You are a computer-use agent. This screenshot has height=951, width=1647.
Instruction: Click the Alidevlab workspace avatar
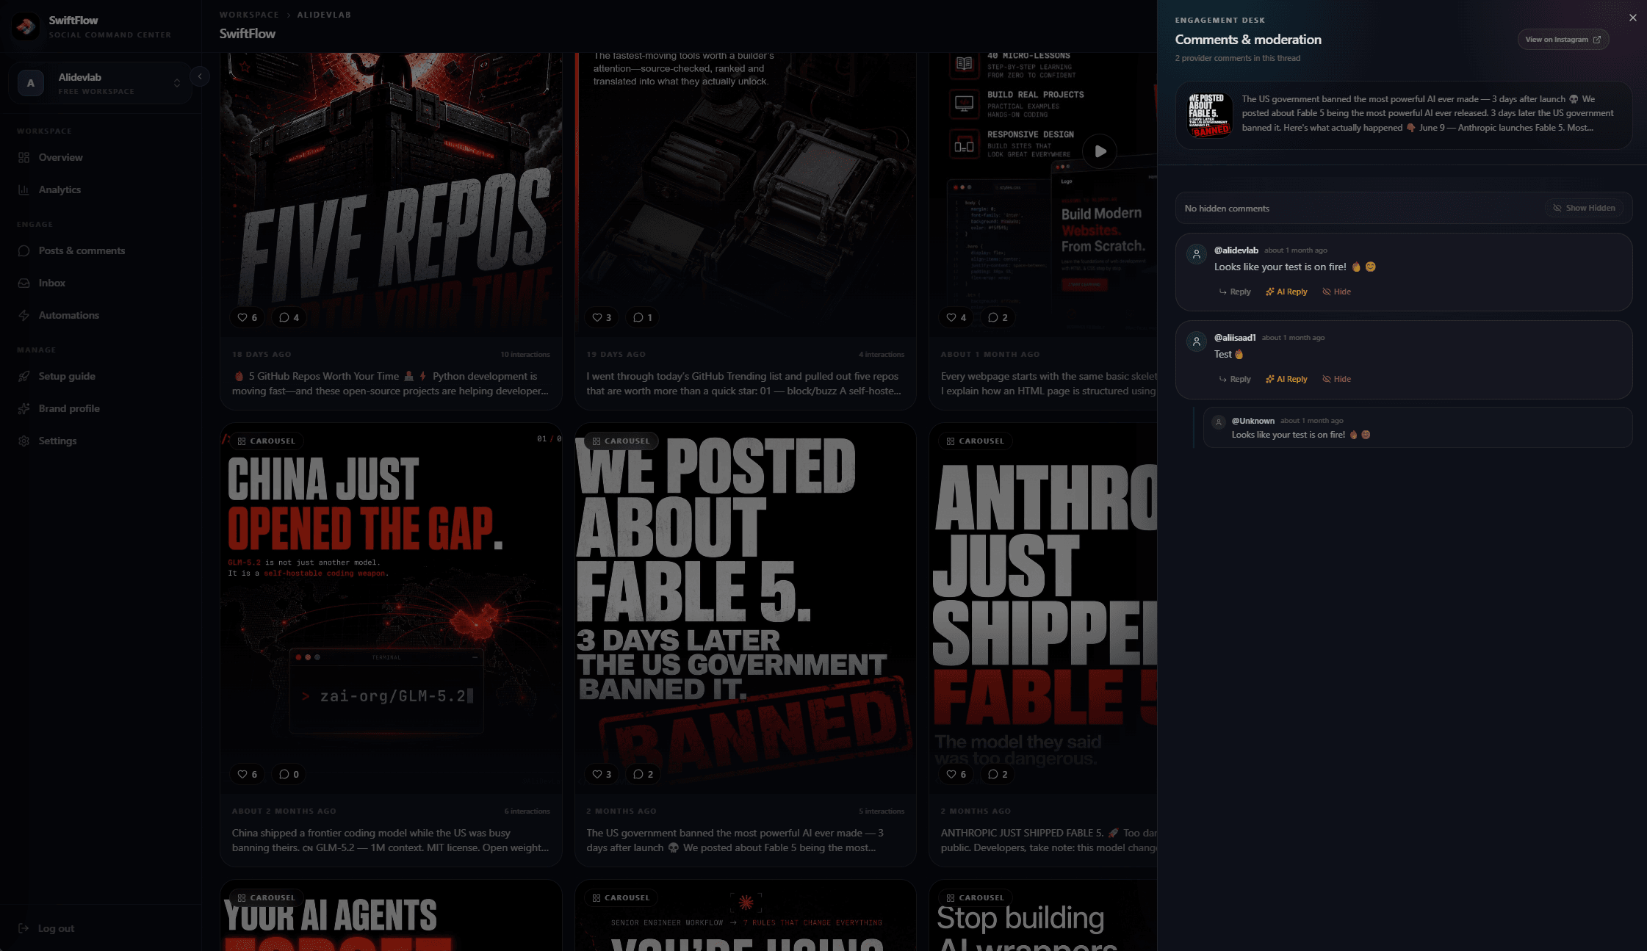(30, 83)
